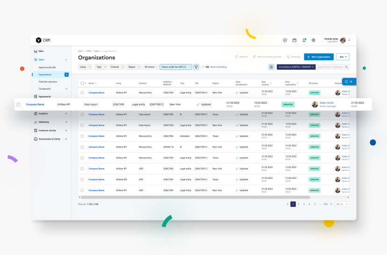Click the New organization button
This screenshot has height=255, width=387.
(x=318, y=57)
